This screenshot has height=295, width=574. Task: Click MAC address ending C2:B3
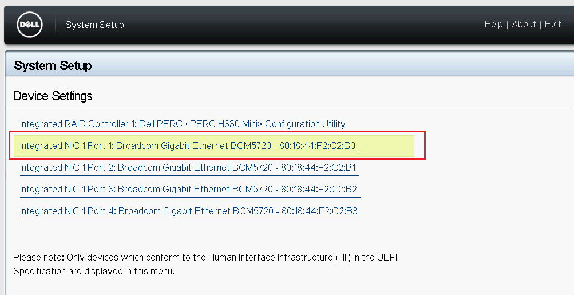(319, 211)
